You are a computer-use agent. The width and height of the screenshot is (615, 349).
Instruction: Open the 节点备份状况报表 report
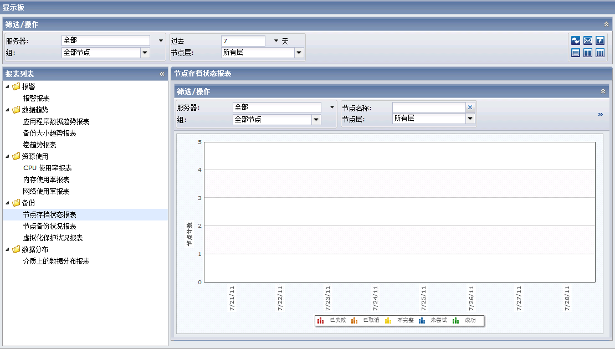[49, 226]
